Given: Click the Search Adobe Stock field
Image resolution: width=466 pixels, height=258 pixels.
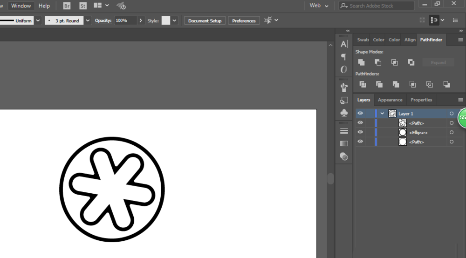Looking at the screenshot, I should tap(380, 6).
